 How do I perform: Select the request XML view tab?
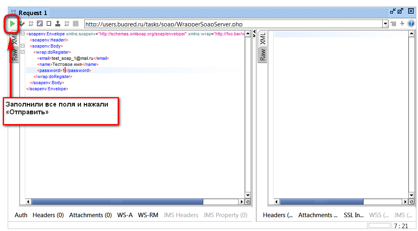coord(15,39)
